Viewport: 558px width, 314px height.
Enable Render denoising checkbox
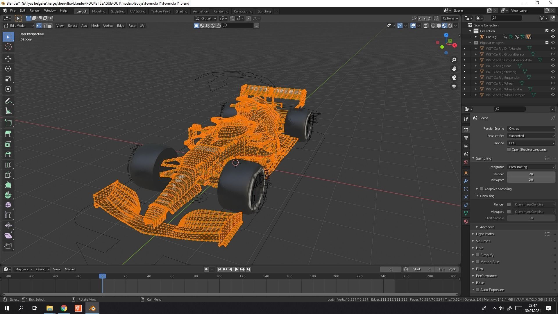pyautogui.click(x=509, y=204)
